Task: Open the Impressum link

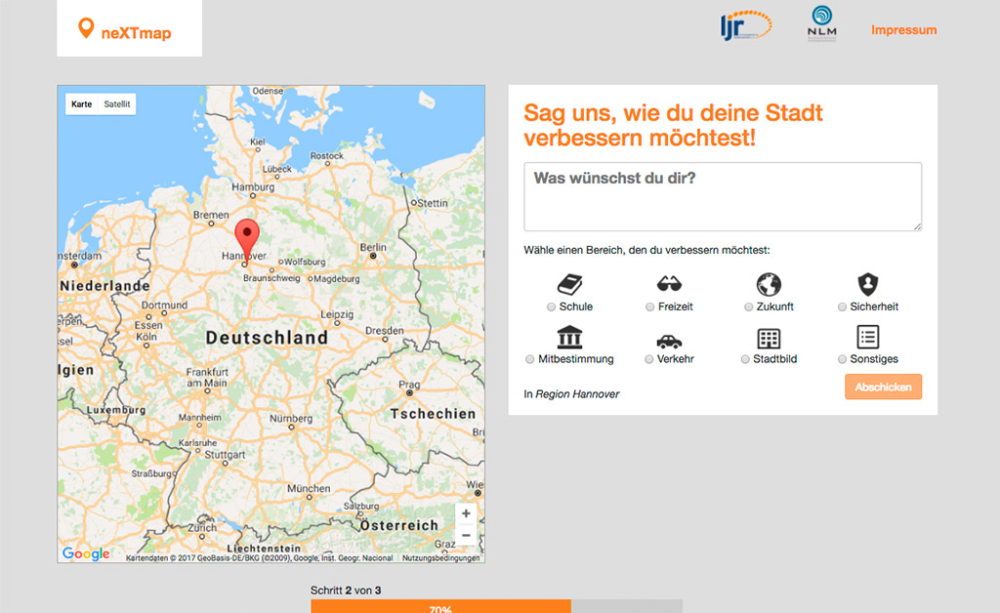Action: click(x=903, y=30)
